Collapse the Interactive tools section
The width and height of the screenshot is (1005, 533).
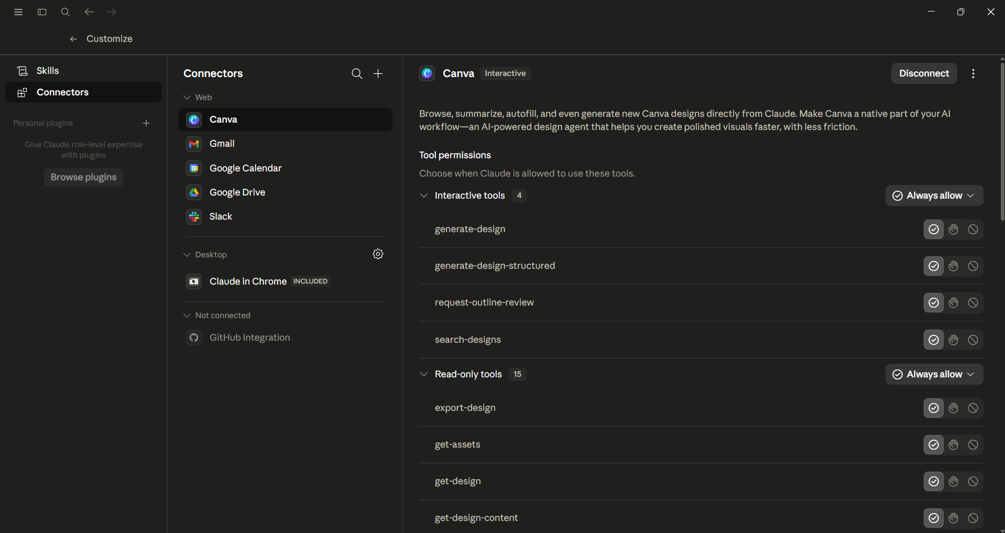424,195
